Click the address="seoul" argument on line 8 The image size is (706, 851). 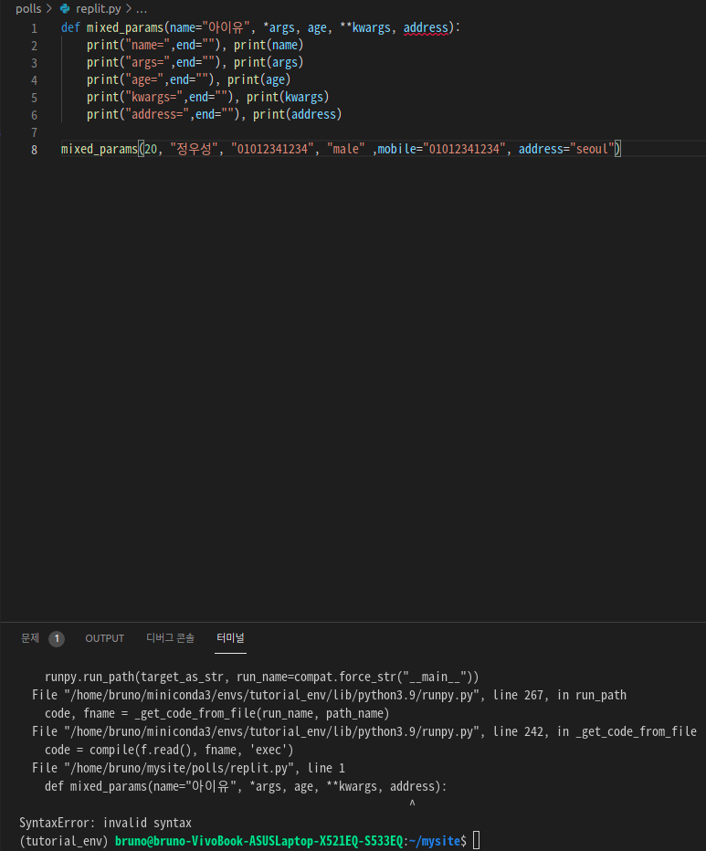click(x=566, y=149)
